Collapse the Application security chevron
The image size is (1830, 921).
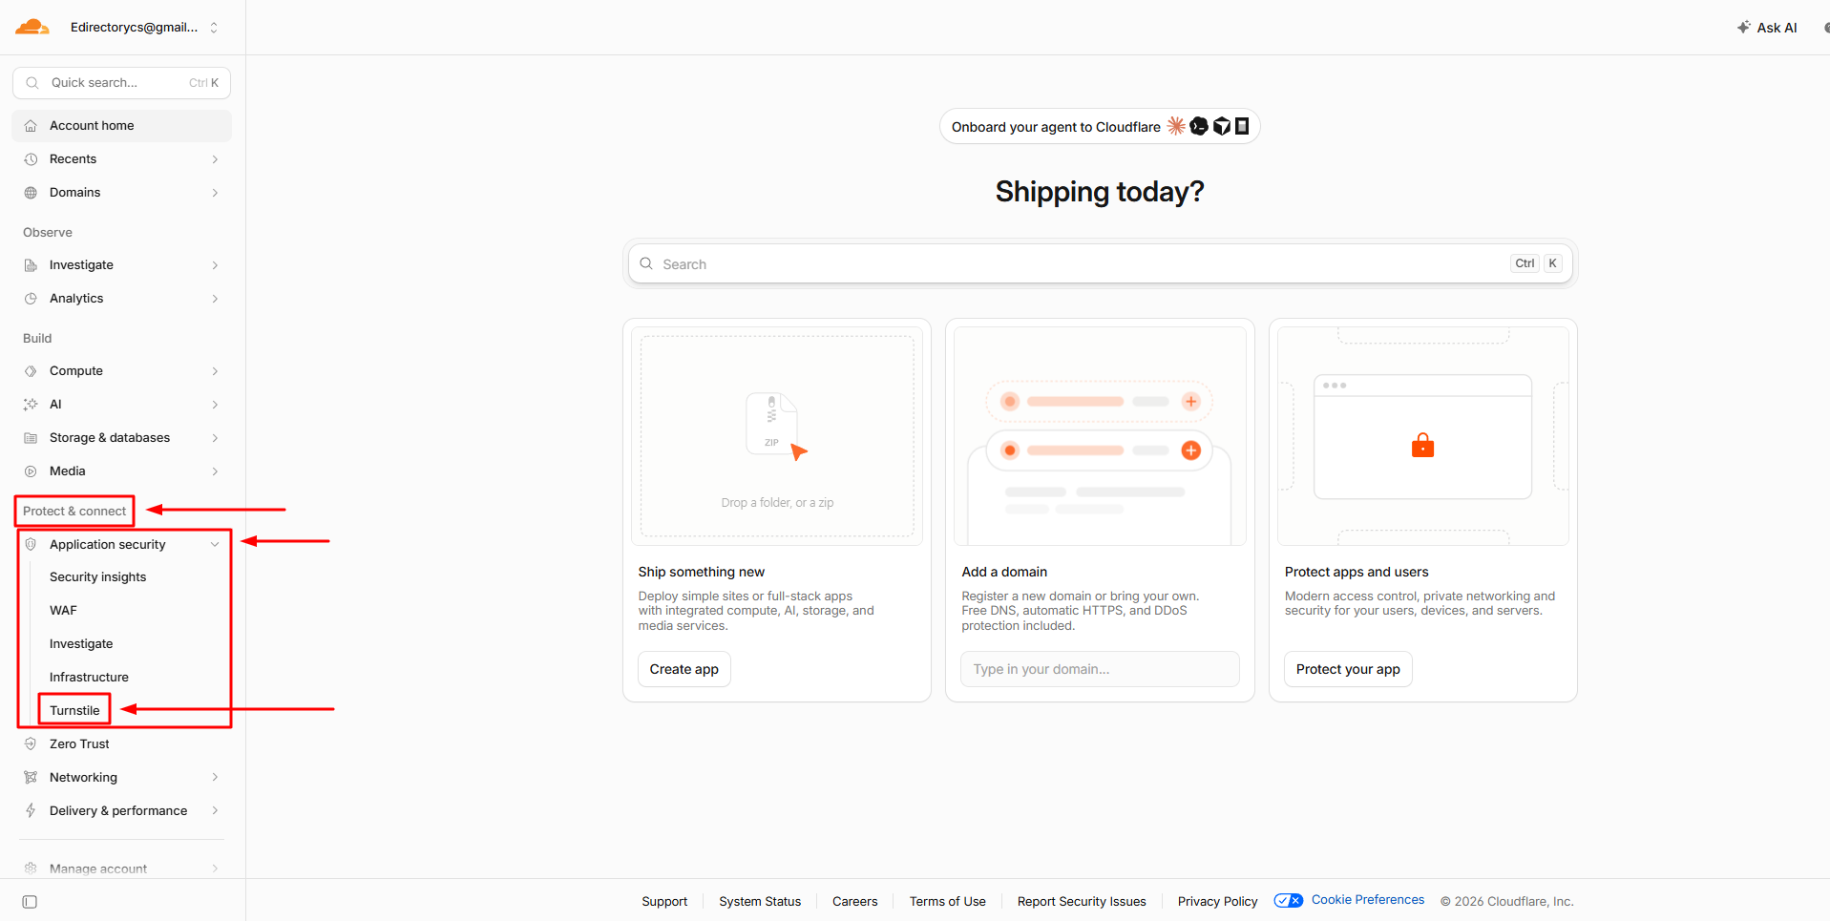(x=215, y=545)
